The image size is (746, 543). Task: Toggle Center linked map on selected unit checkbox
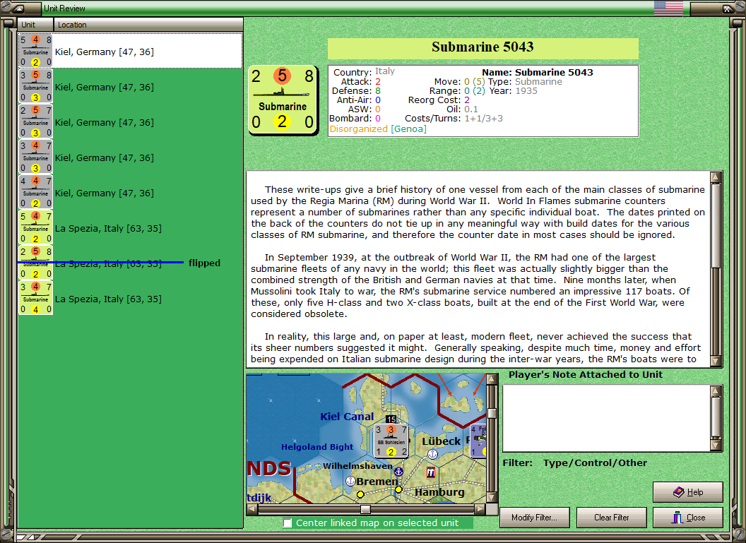[288, 523]
